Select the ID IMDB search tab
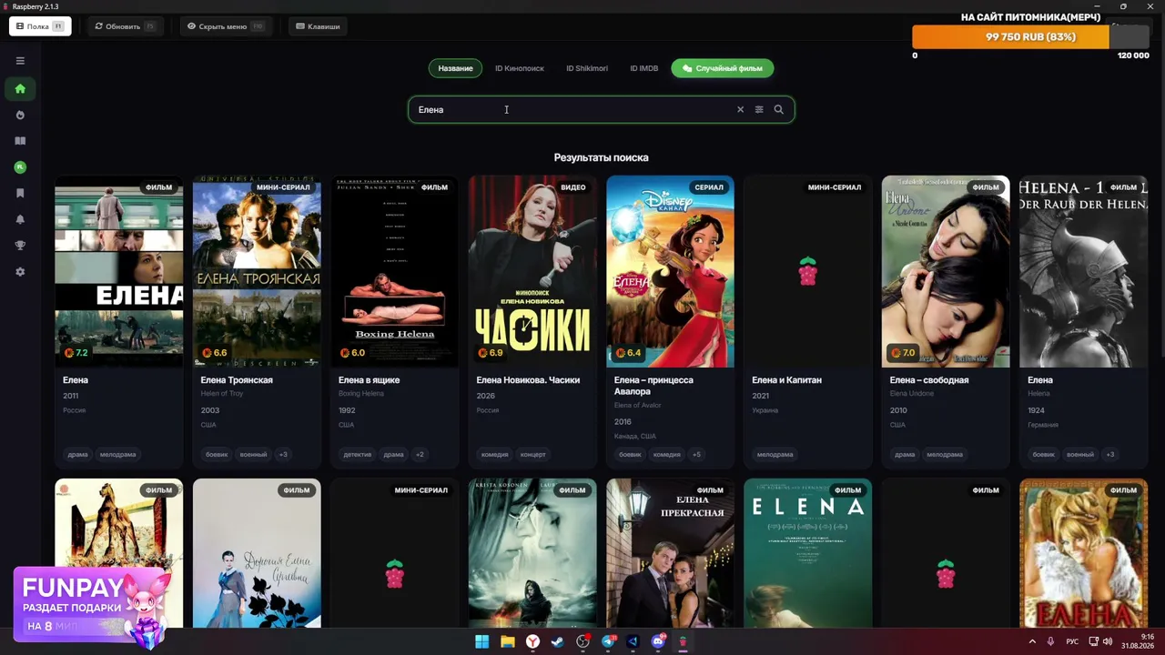Viewport: 1165px width, 655px height. tap(643, 68)
